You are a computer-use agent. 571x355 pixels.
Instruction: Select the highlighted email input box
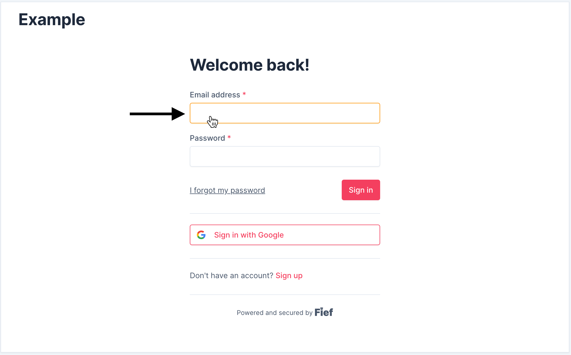(x=285, y=113)
